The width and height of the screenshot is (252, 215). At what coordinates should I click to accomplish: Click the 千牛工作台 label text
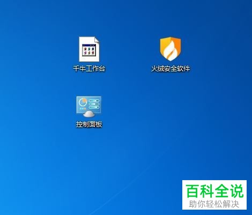[89, 69]
